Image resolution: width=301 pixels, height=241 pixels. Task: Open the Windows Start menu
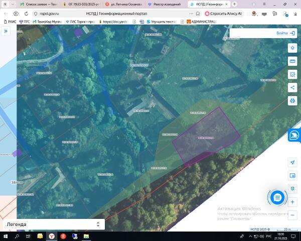pyautogui.click(x=5, y=236)
